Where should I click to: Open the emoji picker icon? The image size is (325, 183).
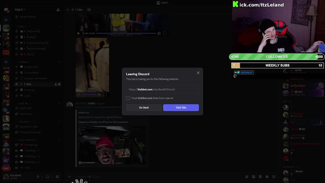267,177
